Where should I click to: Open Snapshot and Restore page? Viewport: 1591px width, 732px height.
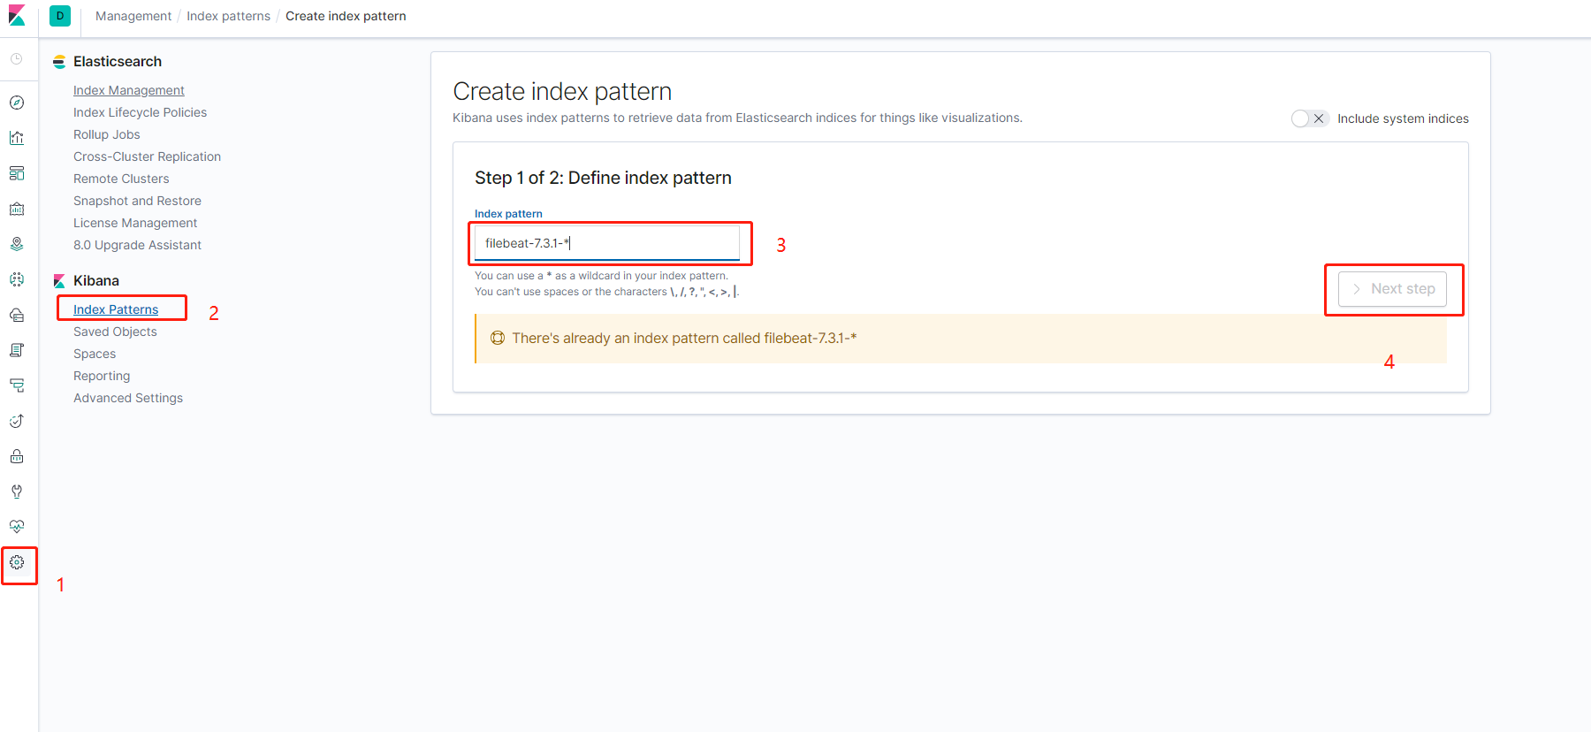(x=137, y=201)
